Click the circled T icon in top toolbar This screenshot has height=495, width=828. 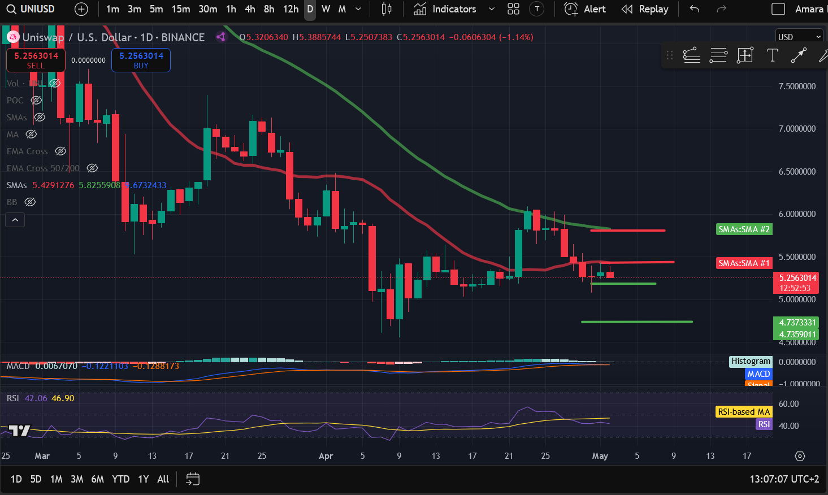[x=537, y=9]
